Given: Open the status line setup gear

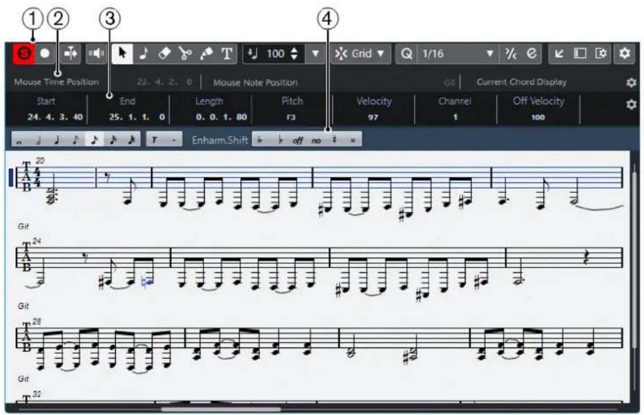Looking at the screenshot, I should tap(632, 82).
